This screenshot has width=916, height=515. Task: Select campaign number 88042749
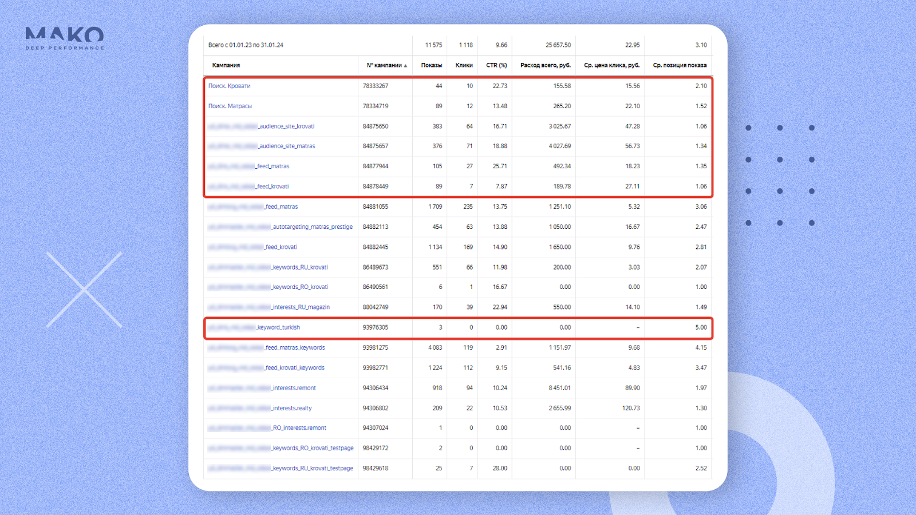tap(376, 307)
